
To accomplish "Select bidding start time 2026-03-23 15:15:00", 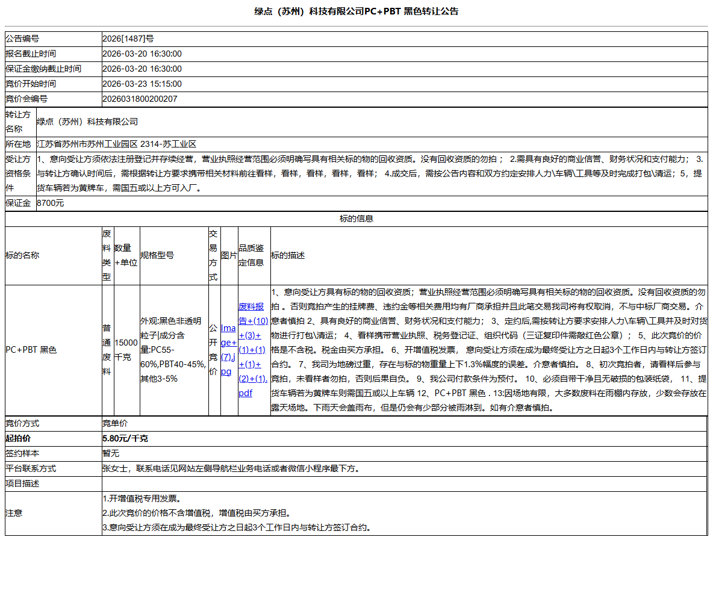I will tap(142, 84).
